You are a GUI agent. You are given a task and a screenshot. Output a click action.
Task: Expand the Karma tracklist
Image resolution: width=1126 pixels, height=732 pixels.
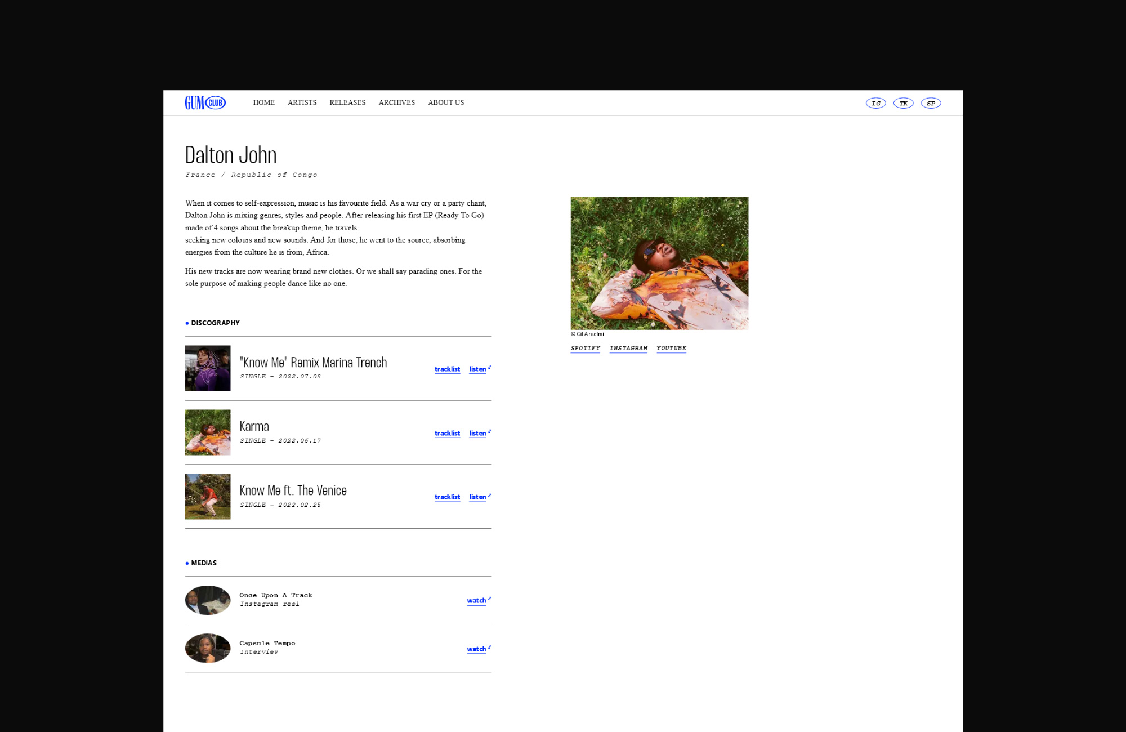pyautogui.click(x=447, y=433)
